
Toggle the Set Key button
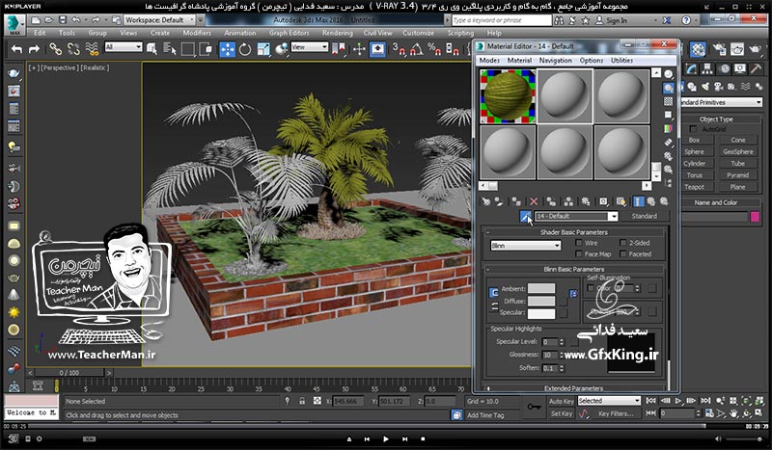[561, 413]
